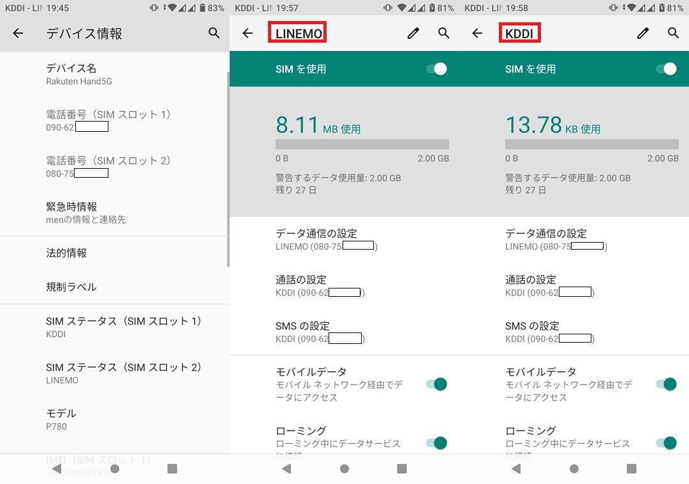Disable モバイルデータ on KDDI screen

(667, 384)
